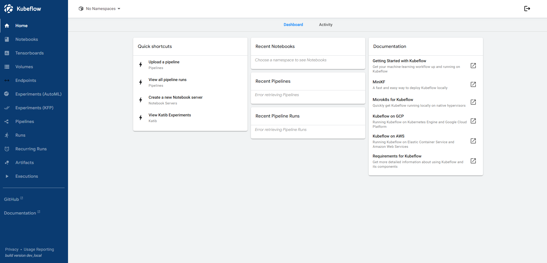This screenshot has height=263, width=547.
Task: Go to Pipelines label in sidebar
Action: pyautogui.click(x=25, y=122)
